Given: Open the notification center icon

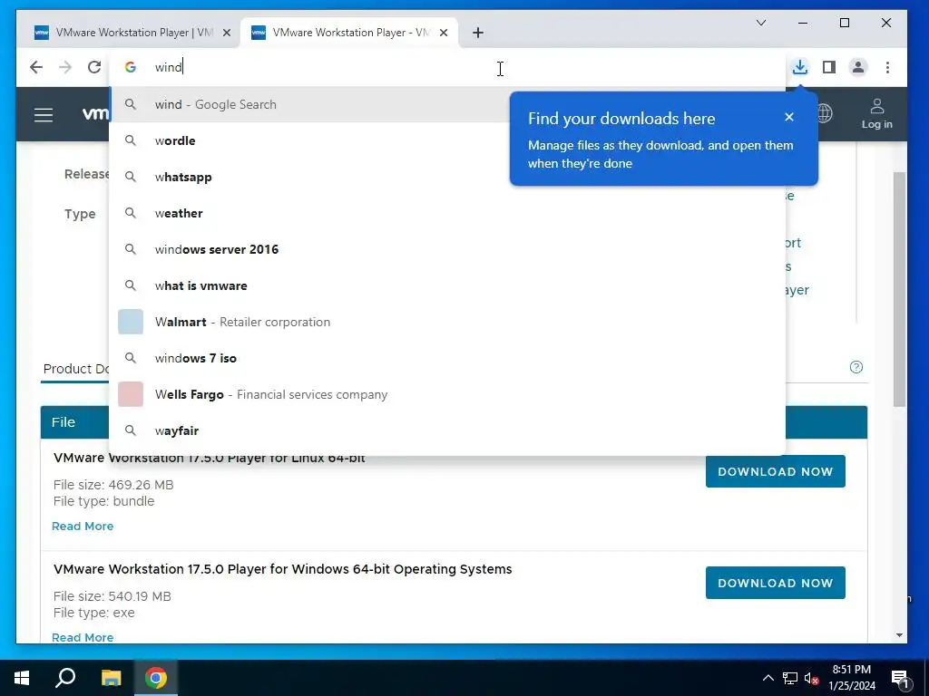Looking at the screenshot, I should point(900,678).
